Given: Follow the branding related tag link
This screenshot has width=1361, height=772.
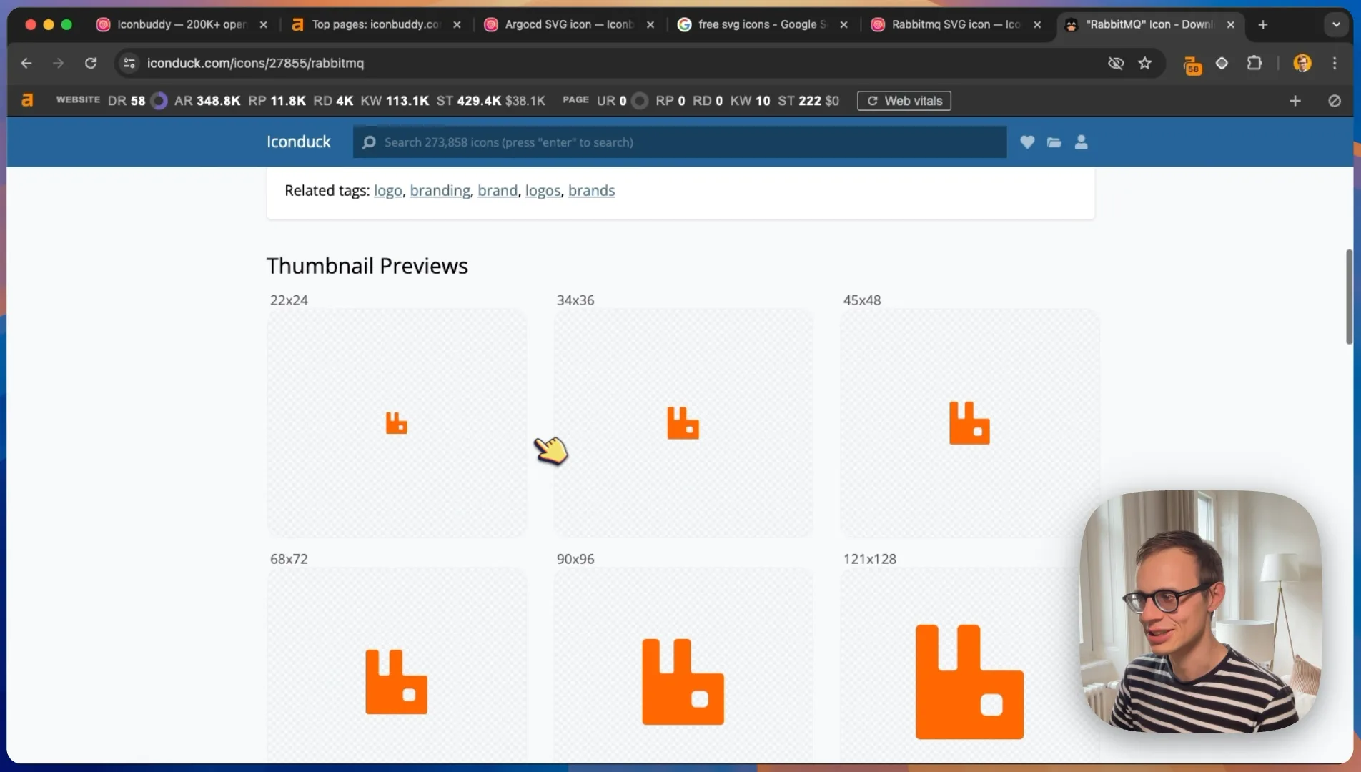Looking at the screenshot, I should (x=440, y=190).
